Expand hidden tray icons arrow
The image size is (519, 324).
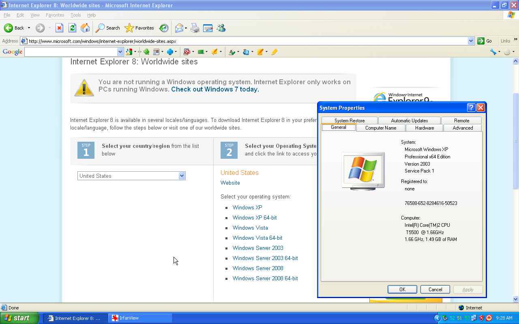pyautogui.click(x=437, y=318)
